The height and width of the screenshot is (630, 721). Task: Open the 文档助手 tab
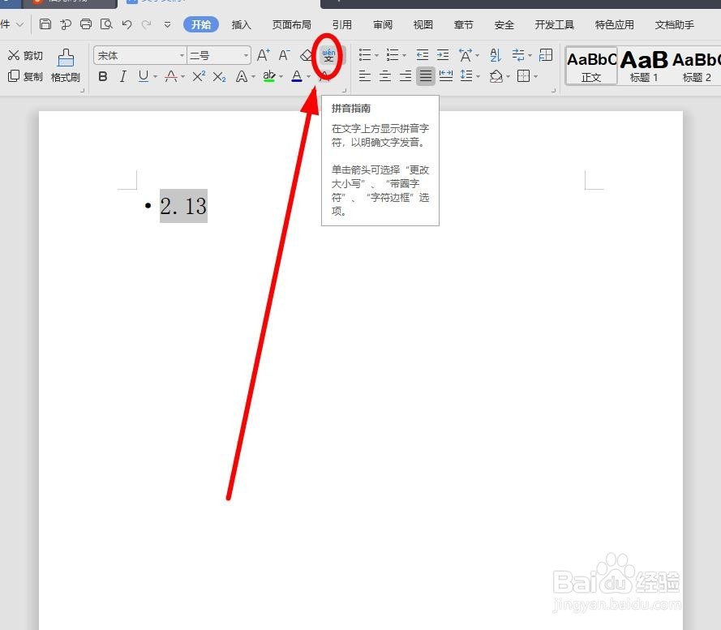[x=675, y=25]
